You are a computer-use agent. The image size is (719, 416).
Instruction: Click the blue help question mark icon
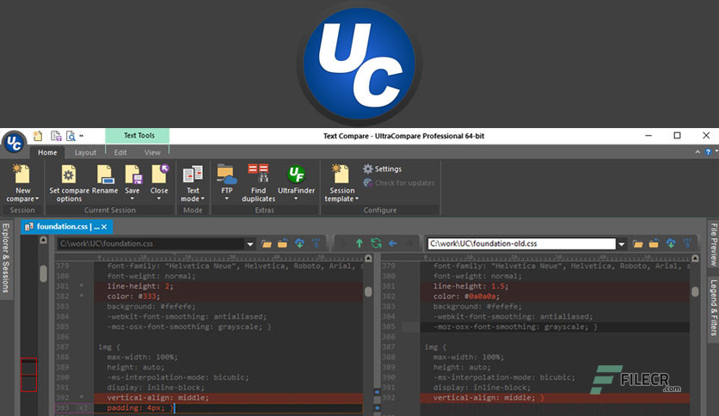[708, 151]
